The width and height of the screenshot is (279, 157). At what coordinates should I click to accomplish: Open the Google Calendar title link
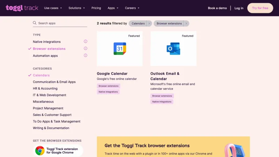click(112, 74)
